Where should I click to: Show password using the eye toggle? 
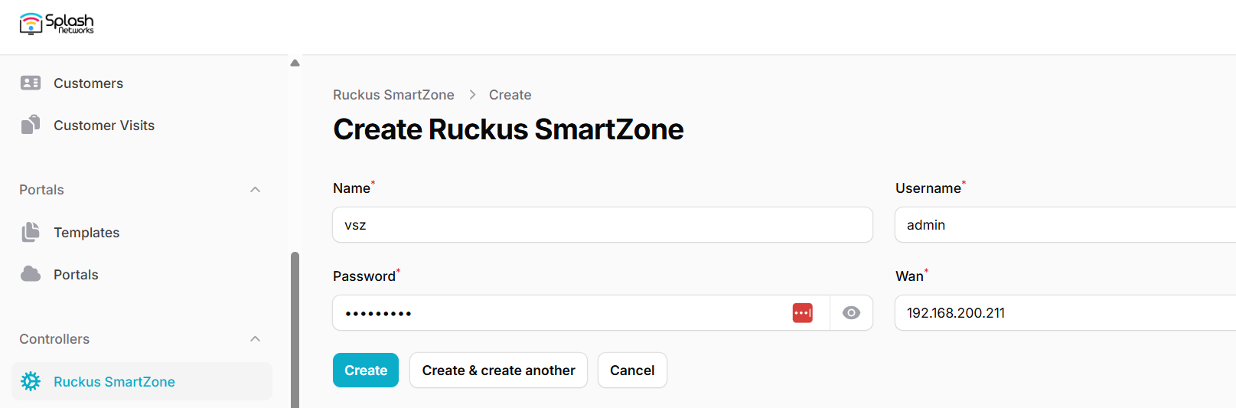tap(851, 313)
